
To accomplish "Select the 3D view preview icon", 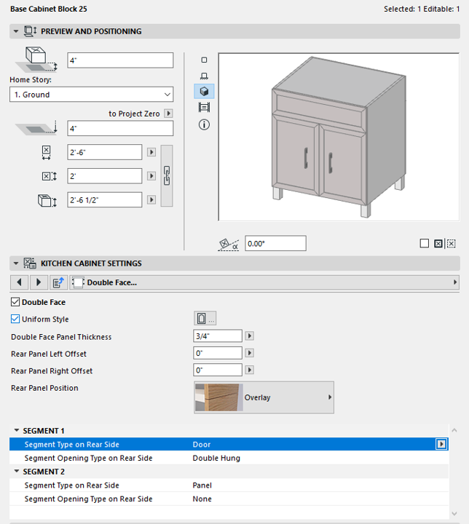I will tap(204, 92).
